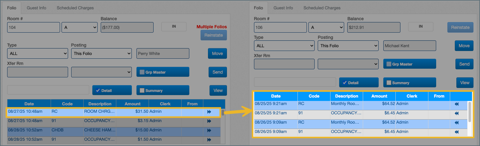Viewport: 480px width, 146px height.
Task: Click back arrow on 08/25 Monthly Room row
Action: [x=456, y=104]
